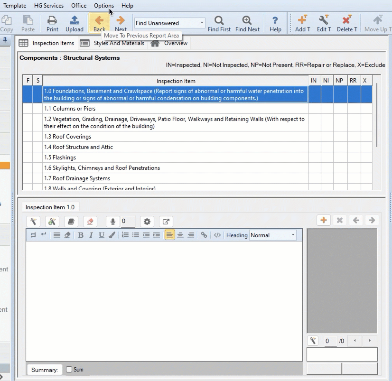Expand the Heading style dropdown
Image resolution: width=392 pixels, height=381 pixels.
[x=293, y=235]
